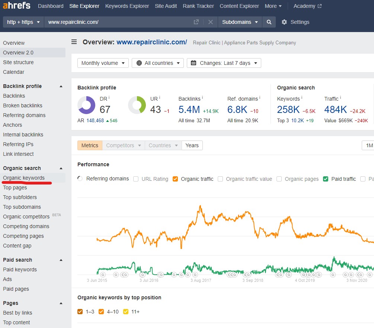This screenshot has width=374, height=328.
Task: Open Content gap in sidebar
Action: [17, 246]
